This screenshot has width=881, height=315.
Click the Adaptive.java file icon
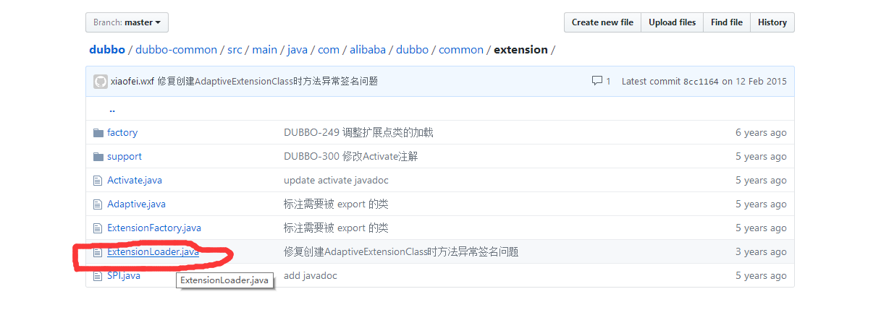tap(98, 204)
